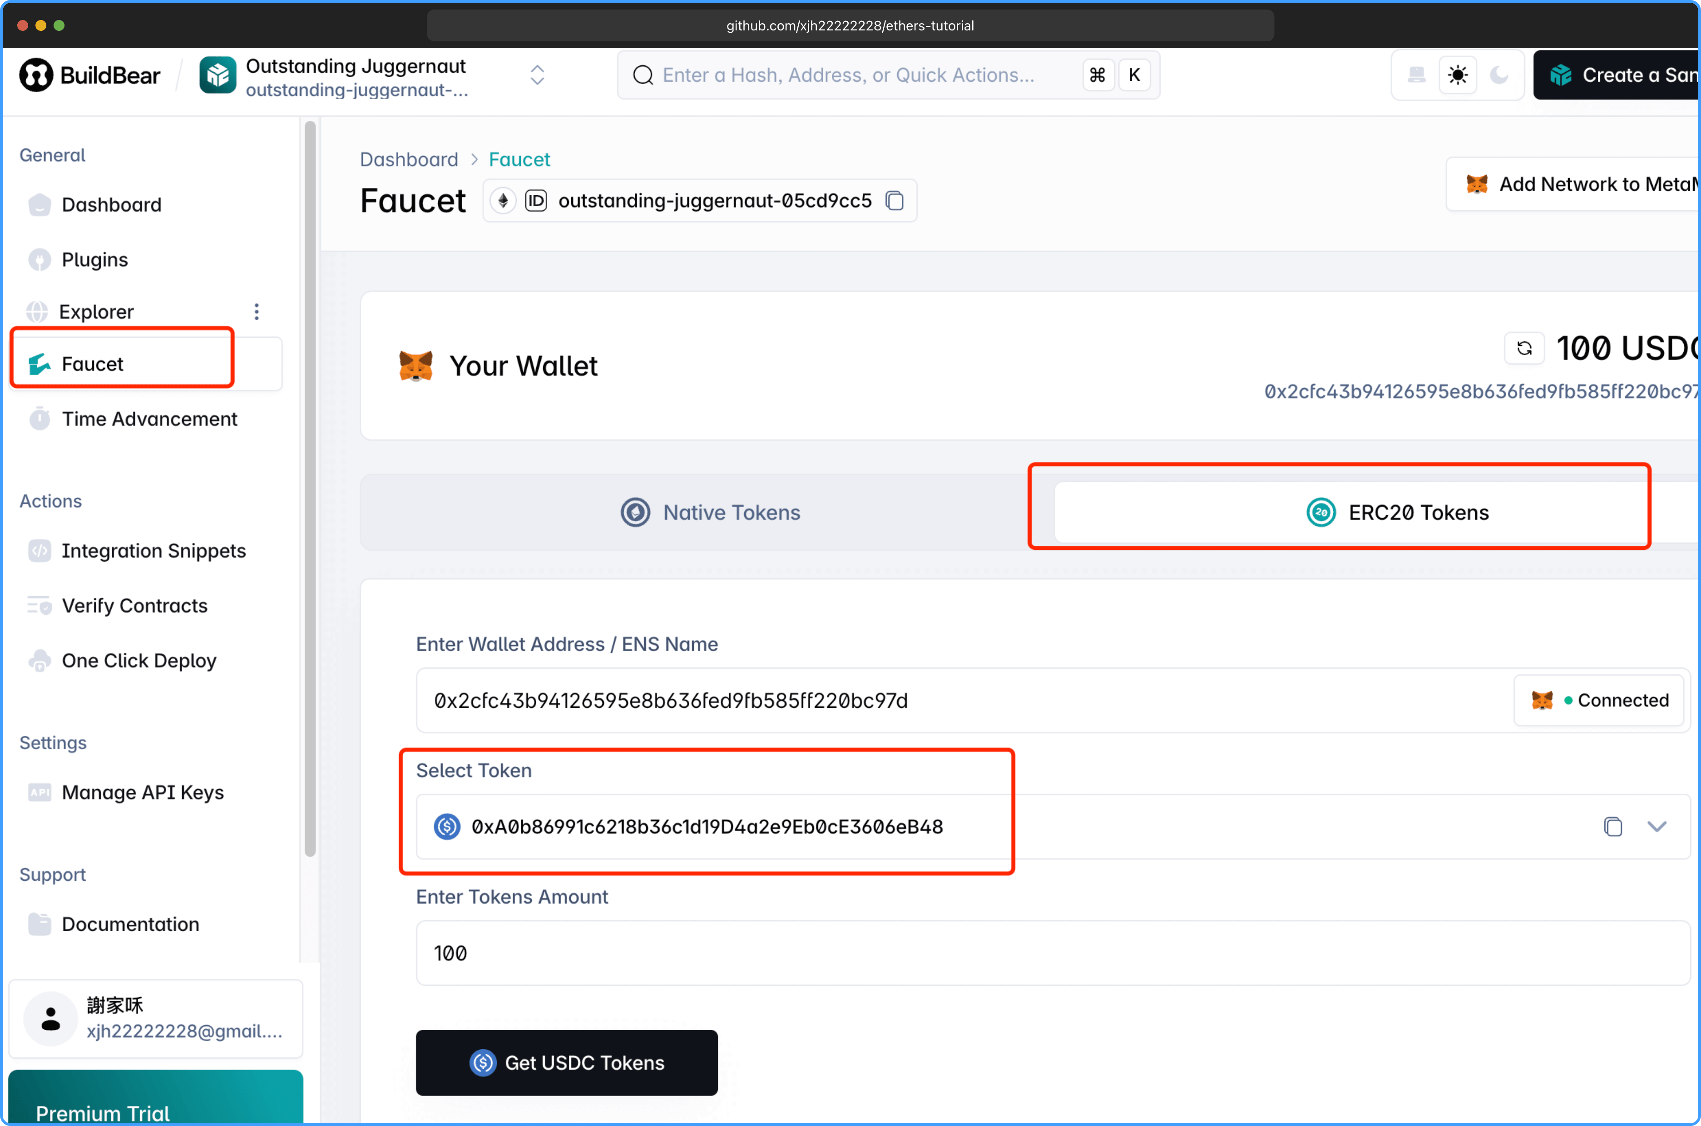1701x1126 pixels.
Task: Switch to light theme sun icon
Action: tap(1458, 74)
